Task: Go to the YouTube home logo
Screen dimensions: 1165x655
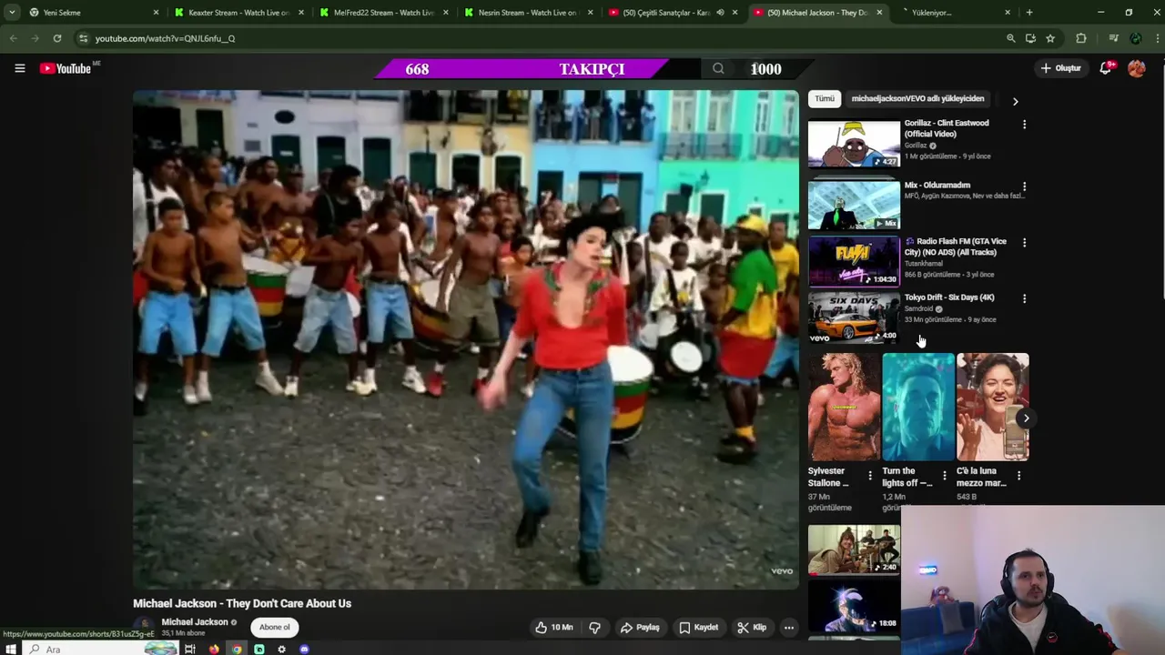Action: [x=66, y=68]
